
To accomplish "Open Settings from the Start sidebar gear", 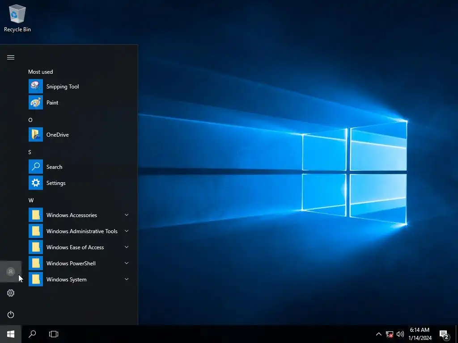I will pyautogui.click(x=11, y=293).
